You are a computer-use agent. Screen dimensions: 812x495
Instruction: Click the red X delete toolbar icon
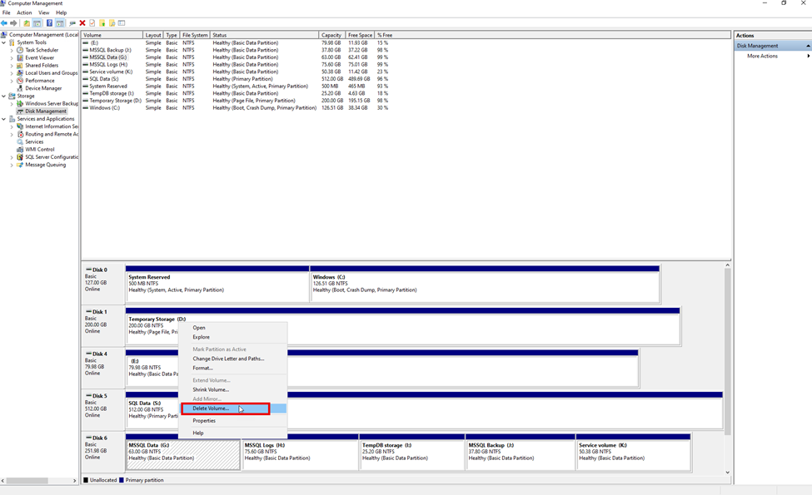click(82, 23)
